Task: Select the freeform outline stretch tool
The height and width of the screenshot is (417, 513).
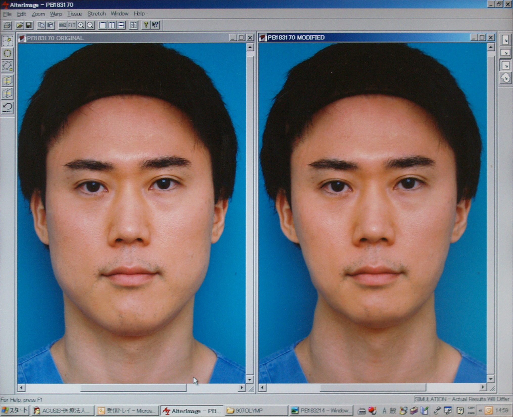Action: point(7,66)
